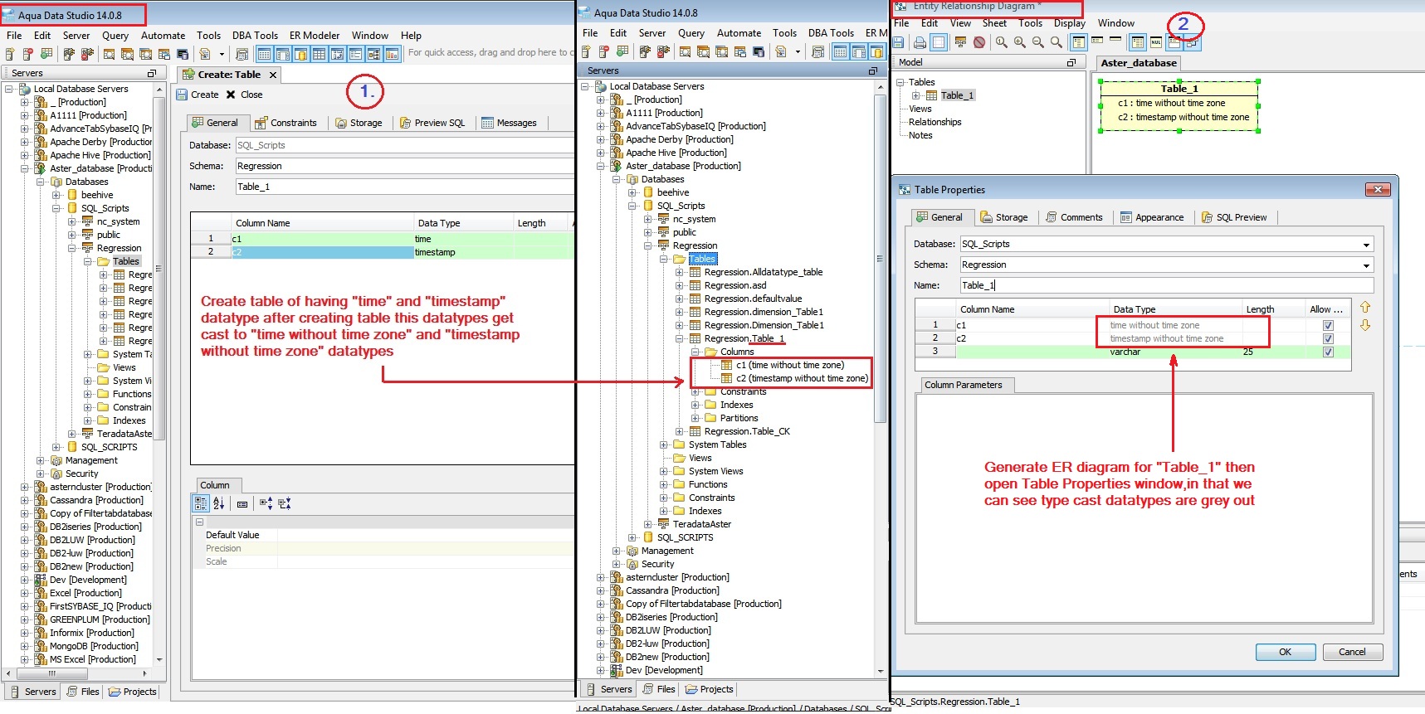Click the dark window icon in left window toolbar
The height and width of the screenshot is (714, 1425).
tap(183, 54)
